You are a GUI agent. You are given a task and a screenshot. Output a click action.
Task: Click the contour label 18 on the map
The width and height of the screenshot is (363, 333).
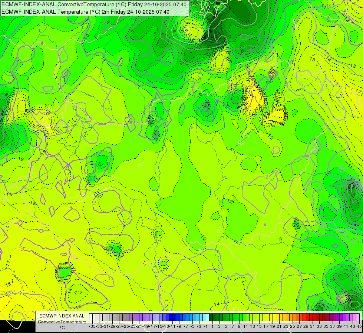(x=8, y=285)
